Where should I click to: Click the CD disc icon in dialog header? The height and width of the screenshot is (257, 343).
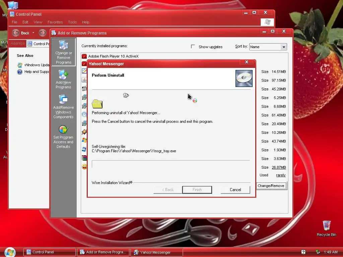[x=244, y=78]
